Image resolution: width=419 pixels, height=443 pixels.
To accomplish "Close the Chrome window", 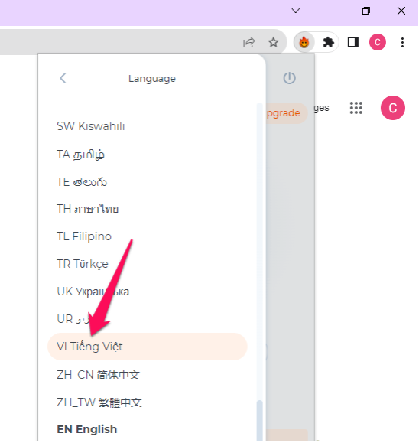I will pyautogui.click(x=401, y=11).
